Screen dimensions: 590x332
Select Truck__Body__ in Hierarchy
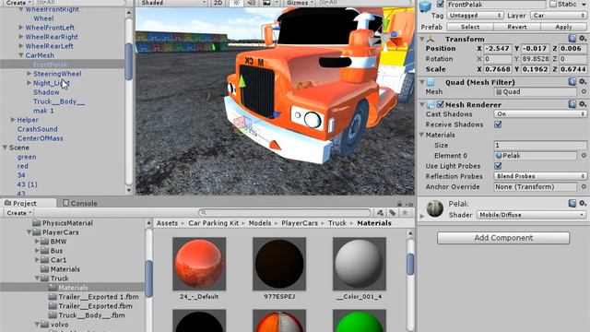(x=59, y=101)
